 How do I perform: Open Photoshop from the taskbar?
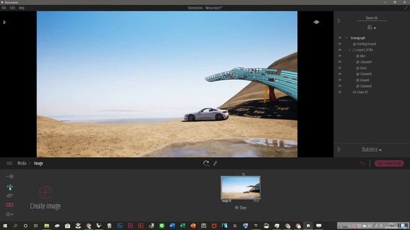(x=120, y=226)
